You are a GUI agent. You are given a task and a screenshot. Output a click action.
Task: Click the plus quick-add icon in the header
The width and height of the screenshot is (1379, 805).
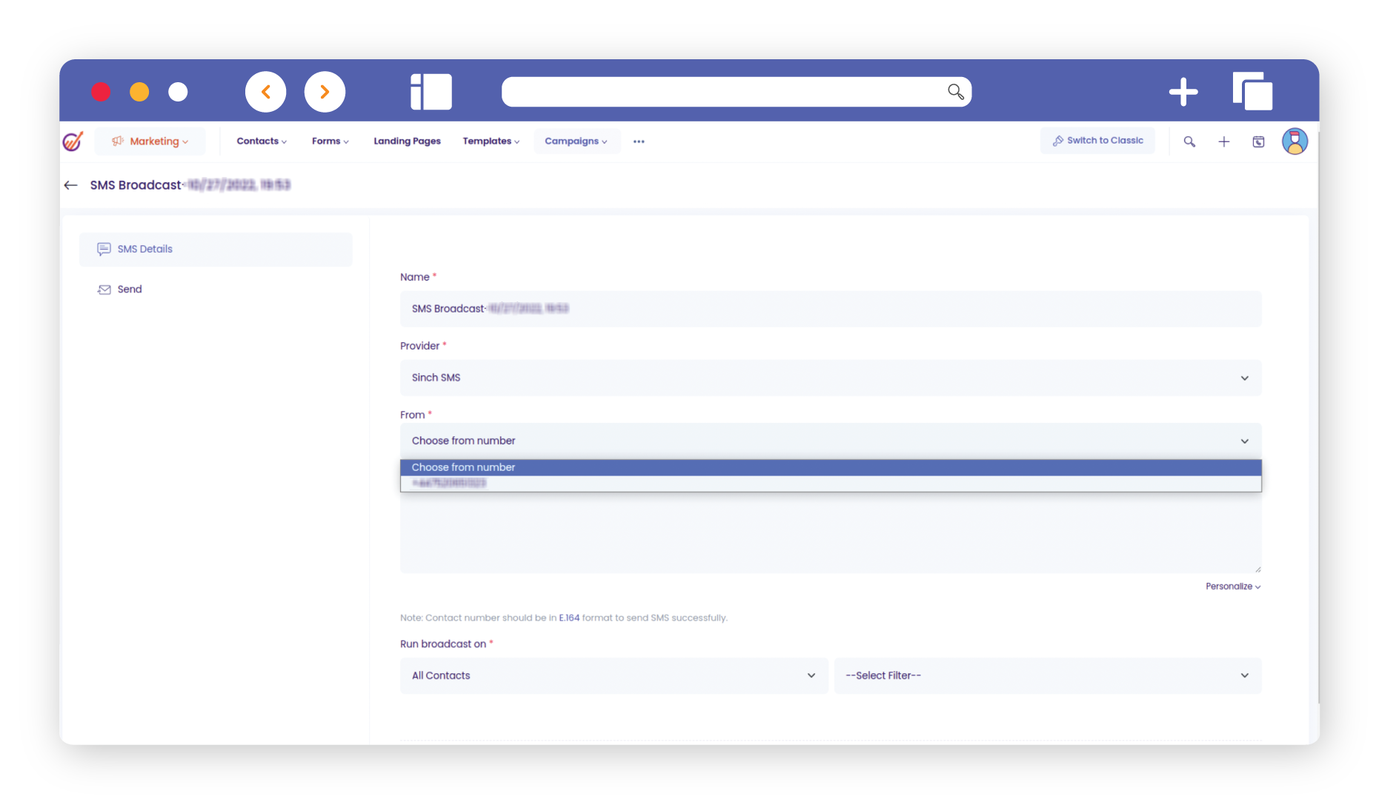(x=1223, y=141)
